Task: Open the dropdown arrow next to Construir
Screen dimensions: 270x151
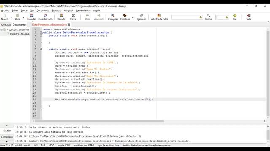Action: [x=133, y=17]
